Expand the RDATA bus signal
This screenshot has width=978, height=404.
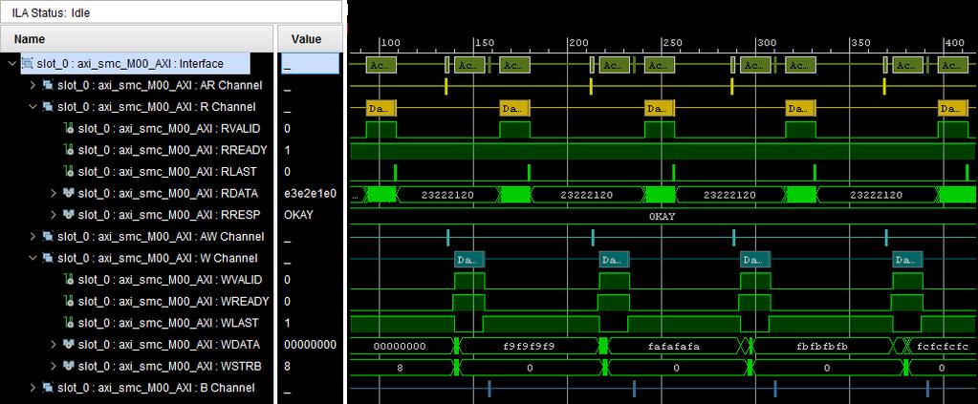(54, 193)
